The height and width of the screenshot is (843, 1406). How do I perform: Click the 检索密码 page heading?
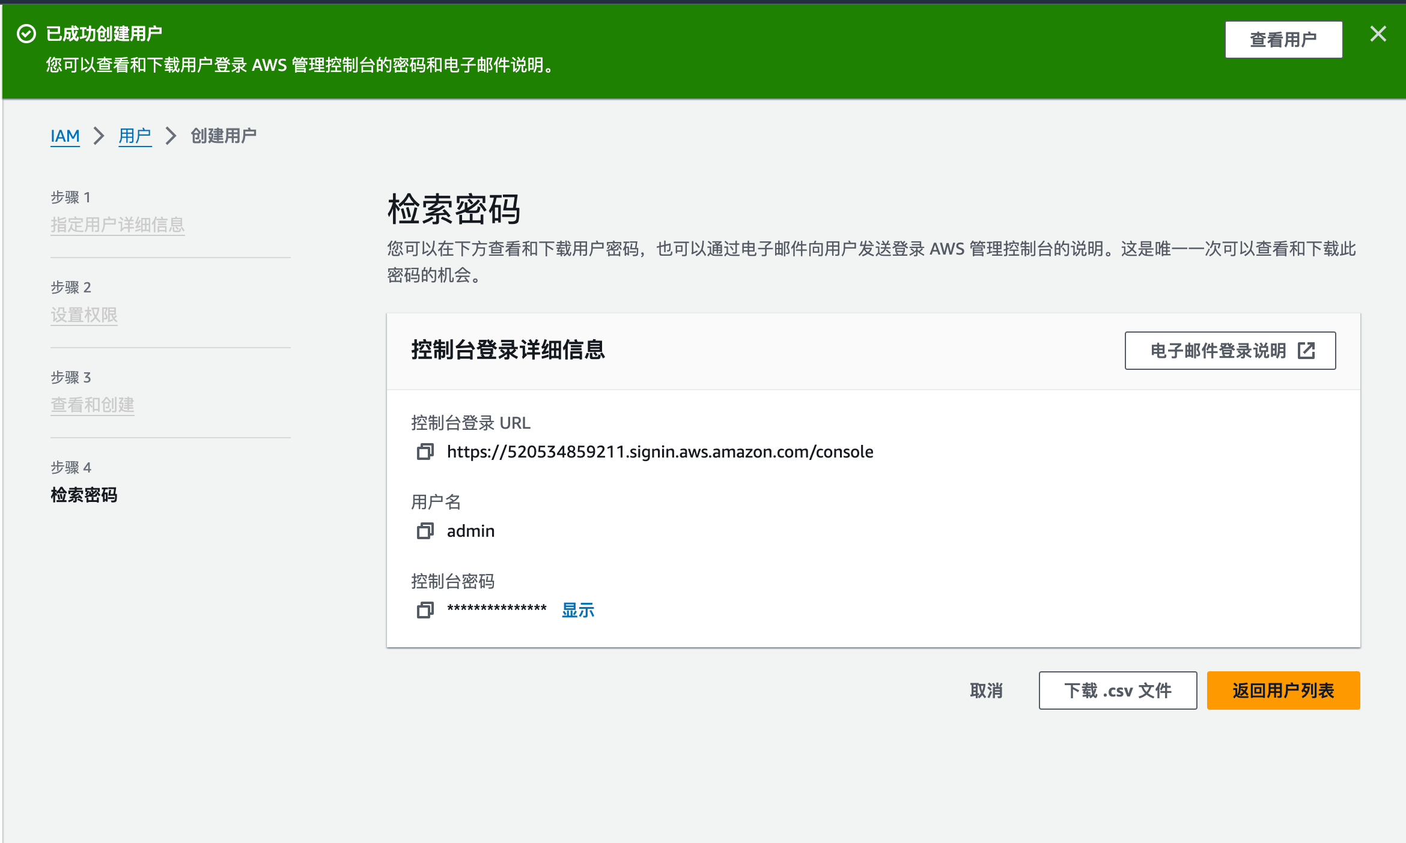454,210
